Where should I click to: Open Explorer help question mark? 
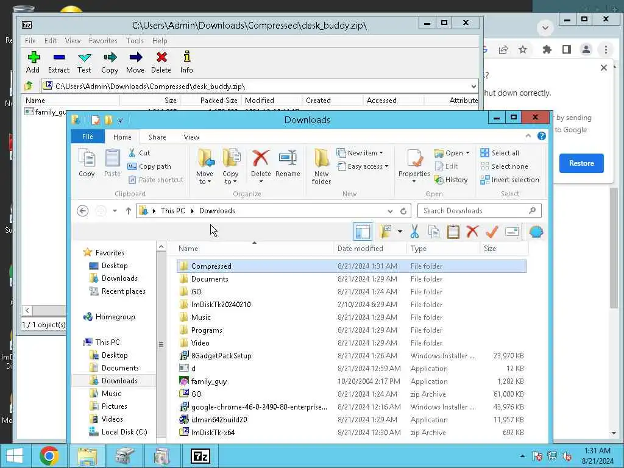[x=542, y=136]
